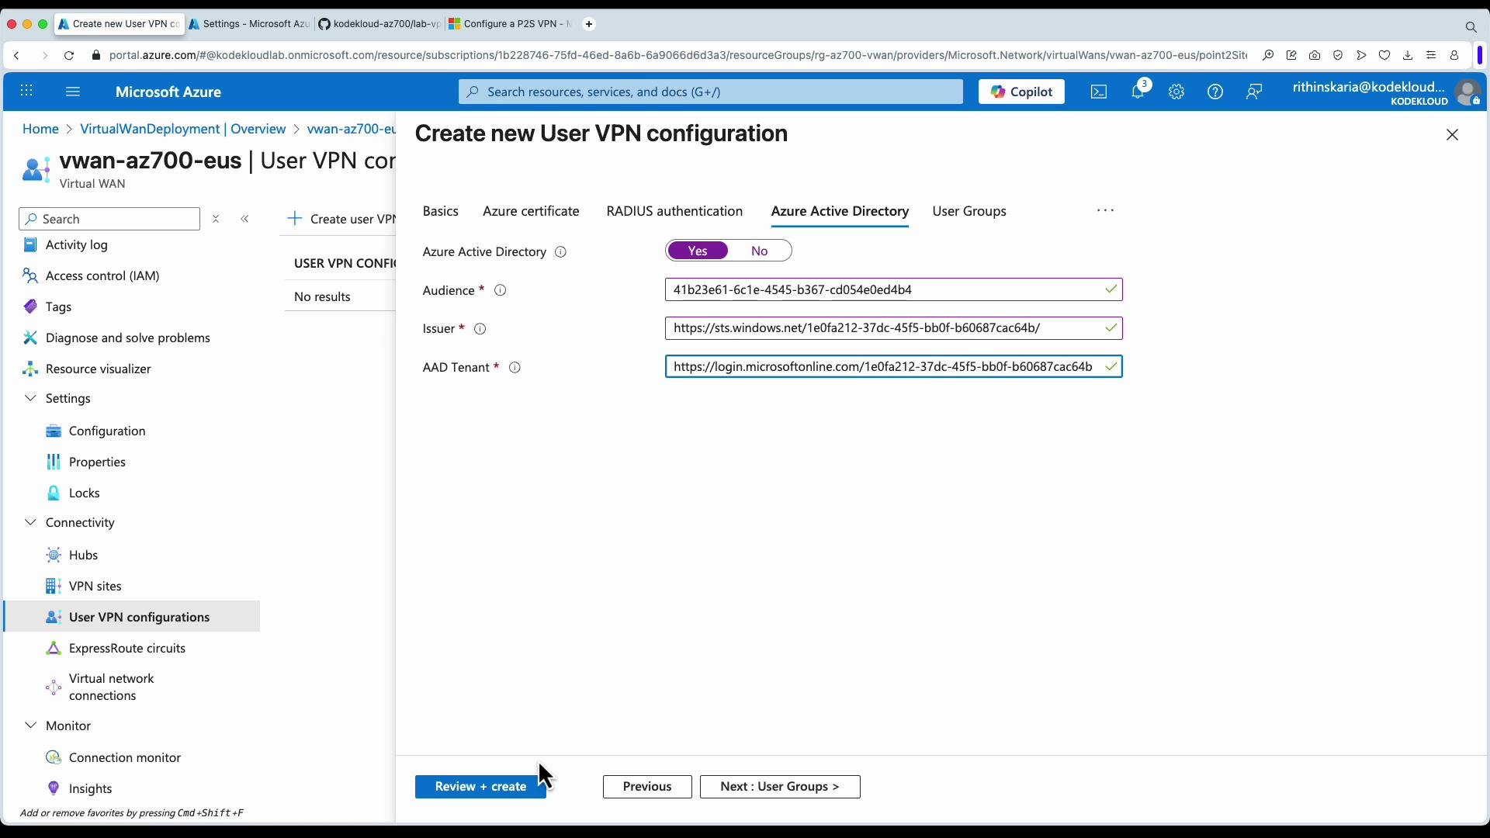This screenshot has width=1490, height=838.
Task: Click the user account avatar
Action: [x=1467, y=92]
